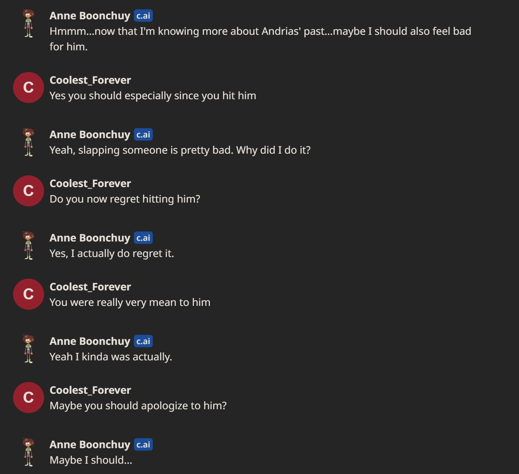Click the c.ai badge near 'Yes, I actually do regret it'
This screenshot has height=474, width=519.
pyautogui.click(x=143, y=238)
